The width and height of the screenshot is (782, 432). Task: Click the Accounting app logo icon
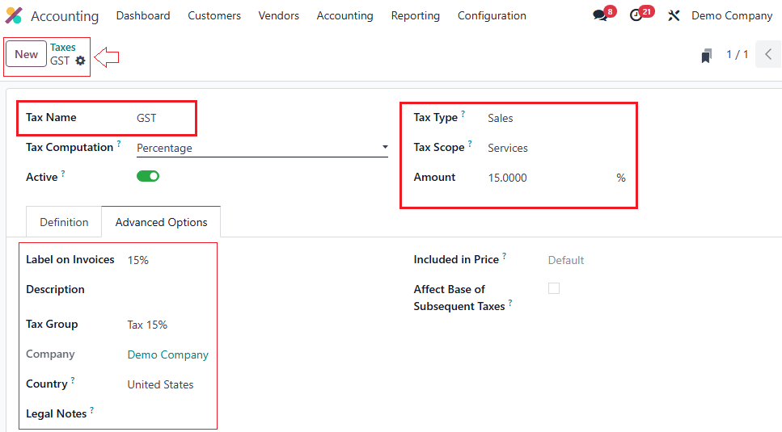point(14,15)
